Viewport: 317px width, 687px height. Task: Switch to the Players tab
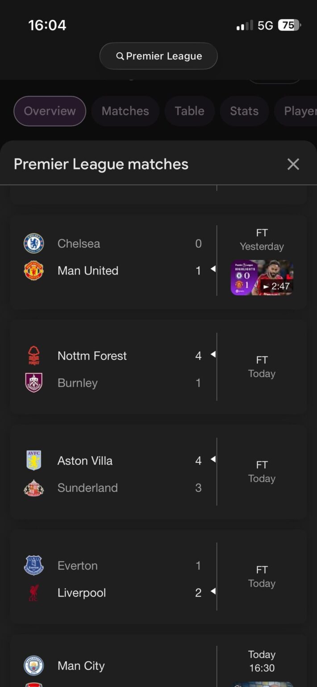300,111
